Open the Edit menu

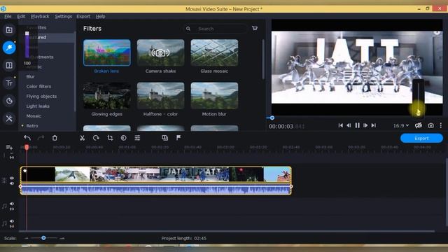(21, 16)
